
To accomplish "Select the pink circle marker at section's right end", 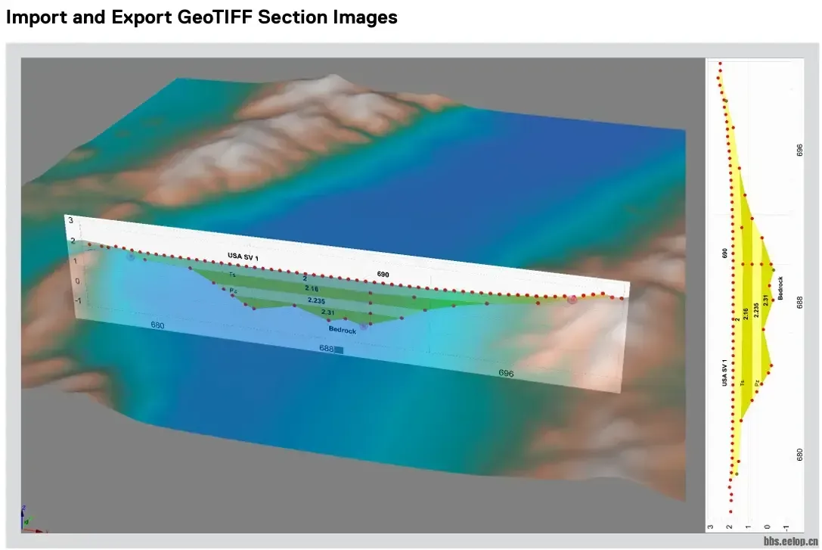I will click(572, 300).
